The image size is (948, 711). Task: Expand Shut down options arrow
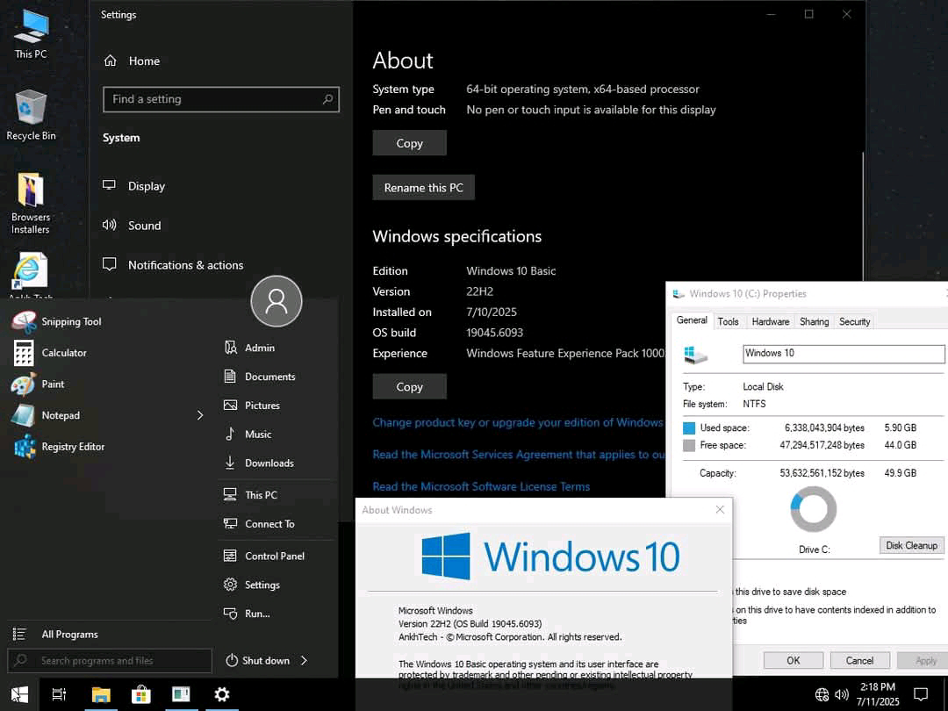304,661
